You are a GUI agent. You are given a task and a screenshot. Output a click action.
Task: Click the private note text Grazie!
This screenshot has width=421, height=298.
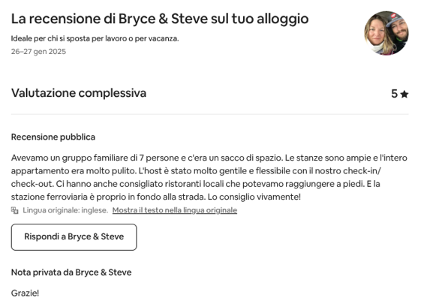point(25,293)
